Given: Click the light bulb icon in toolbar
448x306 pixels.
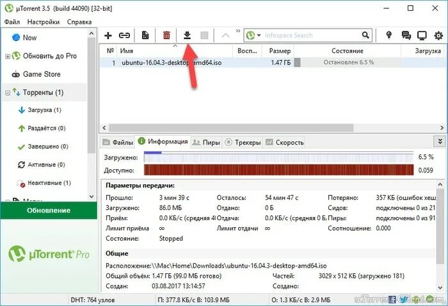Looking at the screenshot, I should pos(388,35).
